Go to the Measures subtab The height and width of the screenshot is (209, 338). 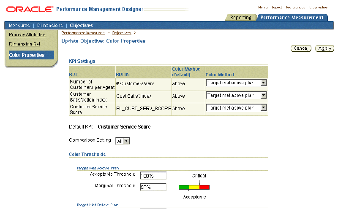19,25
